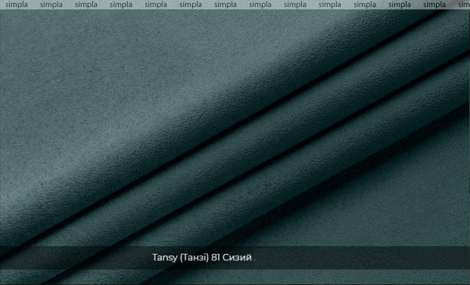Click the Tansy (Танзі) 81 Сизий caption
Screen dimensions: 470x285
pos(202,257)
